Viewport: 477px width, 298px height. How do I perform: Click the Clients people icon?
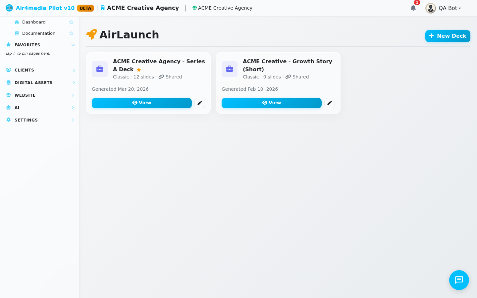coord(9,70)
